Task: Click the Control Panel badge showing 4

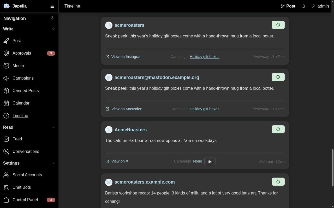Action: pyautogui.click(x=51, y=200)
